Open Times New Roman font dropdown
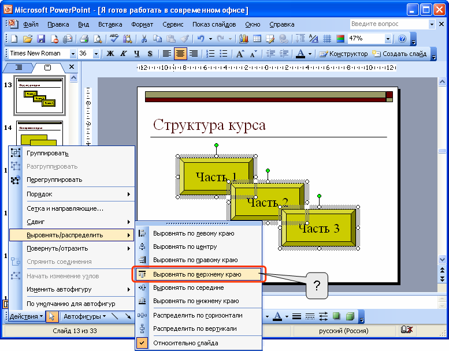The height and width of the screenshot is (351, 449). [73, 54]
